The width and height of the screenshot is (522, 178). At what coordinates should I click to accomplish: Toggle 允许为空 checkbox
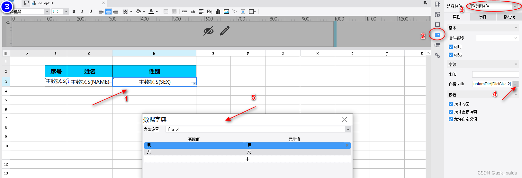point(451,104)
